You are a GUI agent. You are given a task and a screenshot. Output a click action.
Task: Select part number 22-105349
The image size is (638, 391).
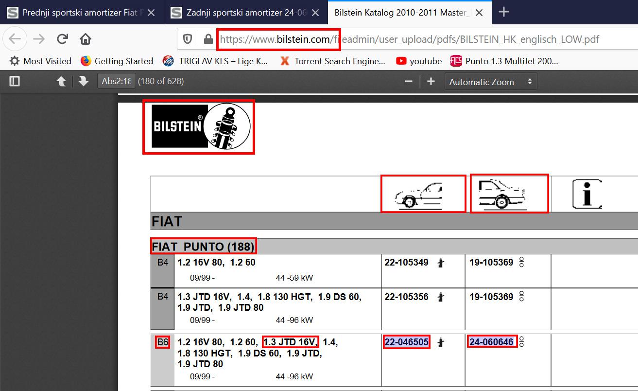pos(407,263)
